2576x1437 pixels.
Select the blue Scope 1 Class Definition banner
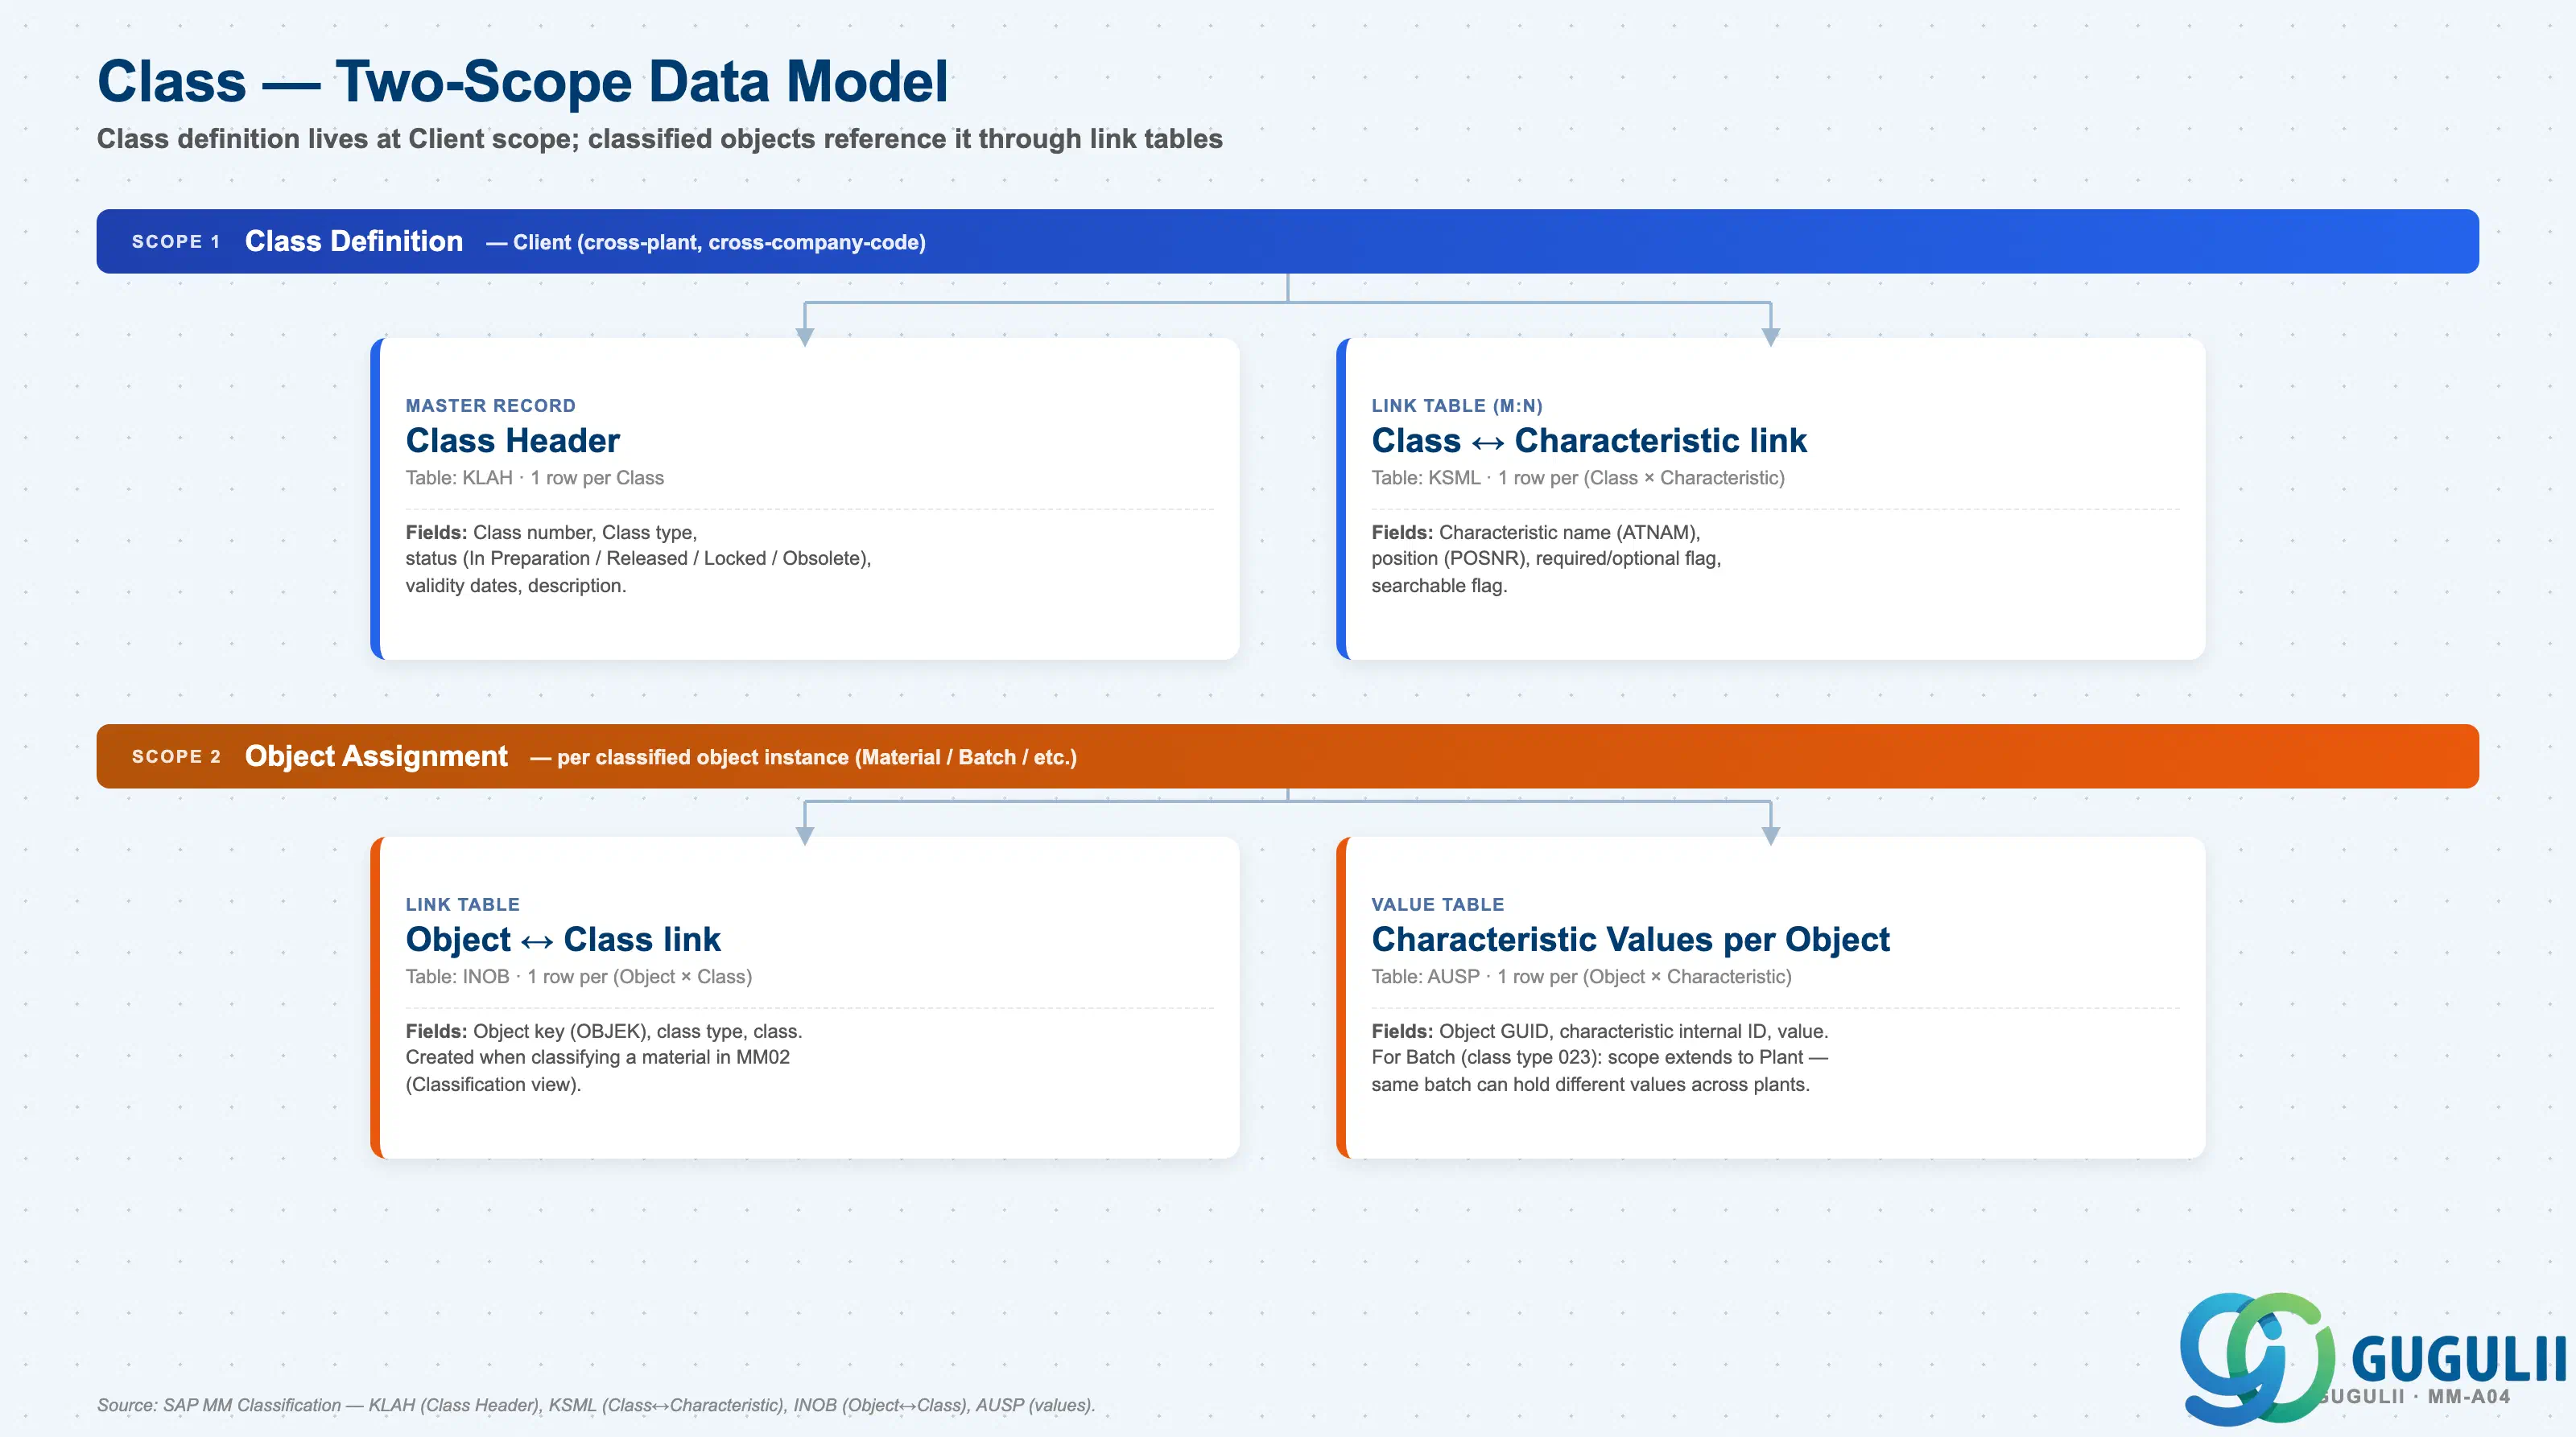point(1288,241)
